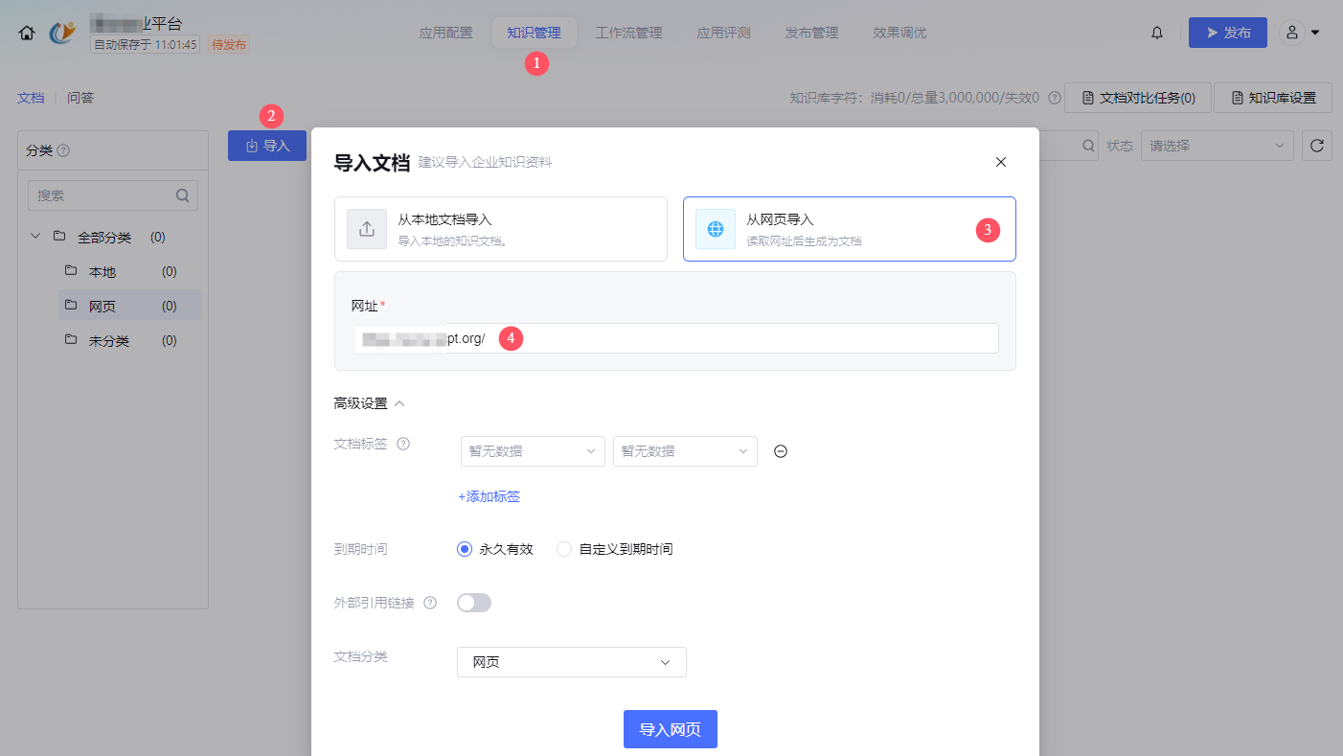Viewport: 1343px width, 756px height.
Task: Click the +添加标签 link
Action: tap(489, 496)
